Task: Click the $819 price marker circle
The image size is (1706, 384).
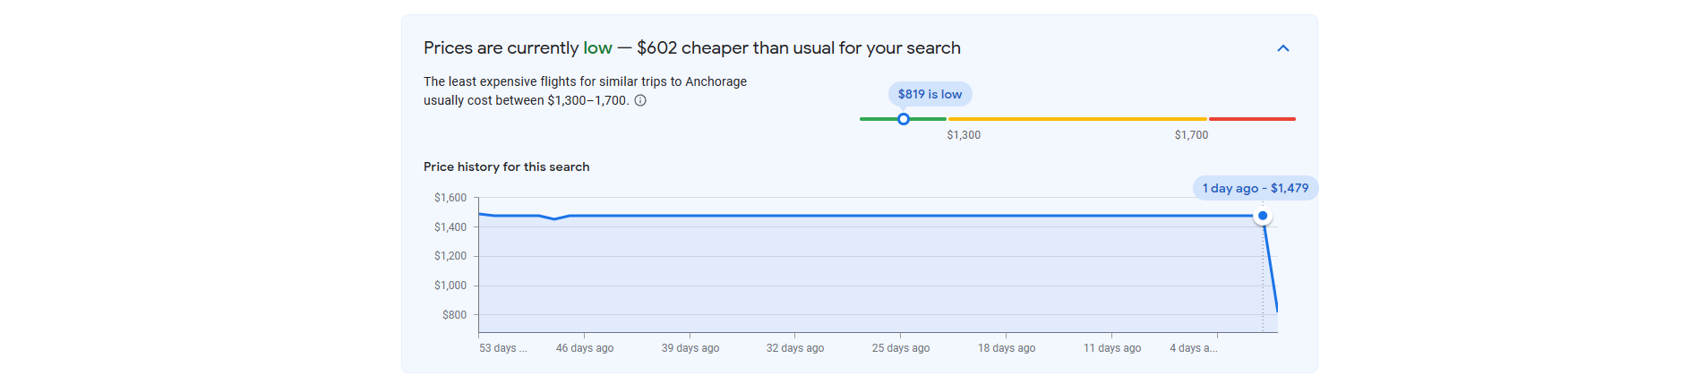Action: pos(904,119)
